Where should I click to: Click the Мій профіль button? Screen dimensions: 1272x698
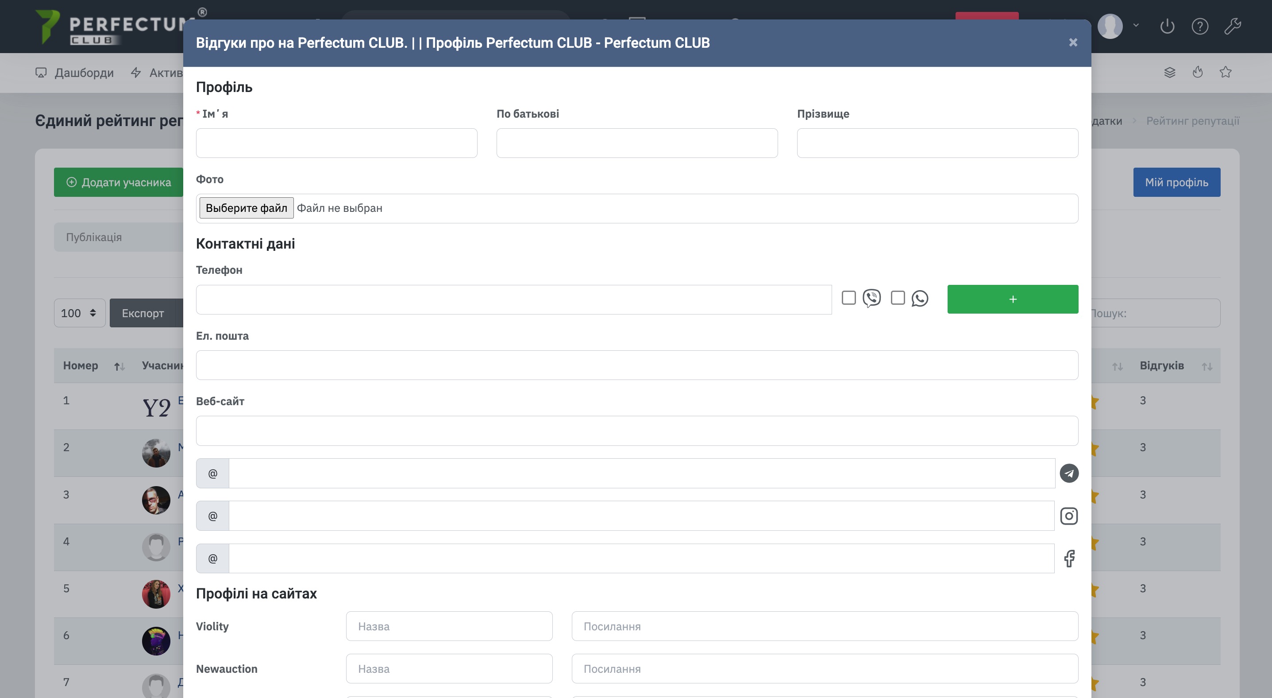1176,182
